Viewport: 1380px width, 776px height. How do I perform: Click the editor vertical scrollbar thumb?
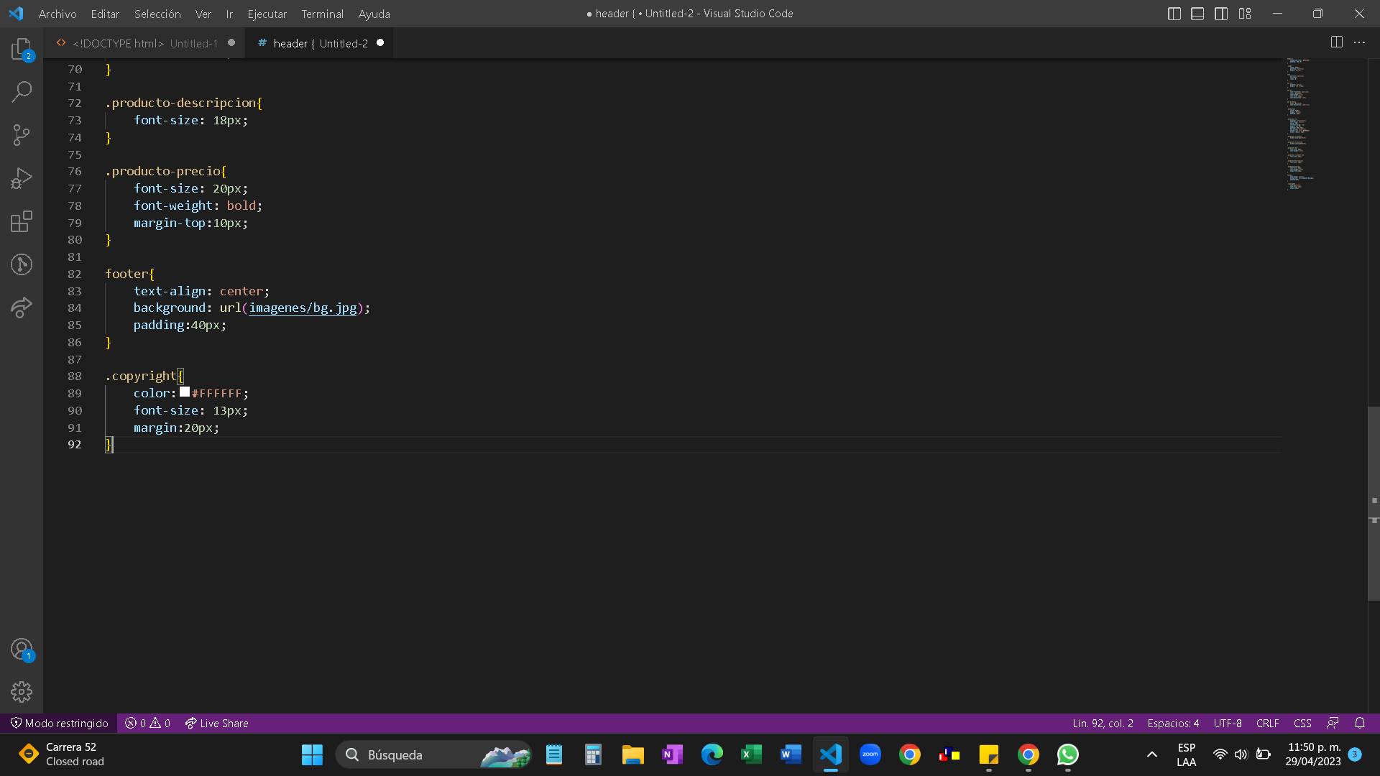(x=1374, y=503)
